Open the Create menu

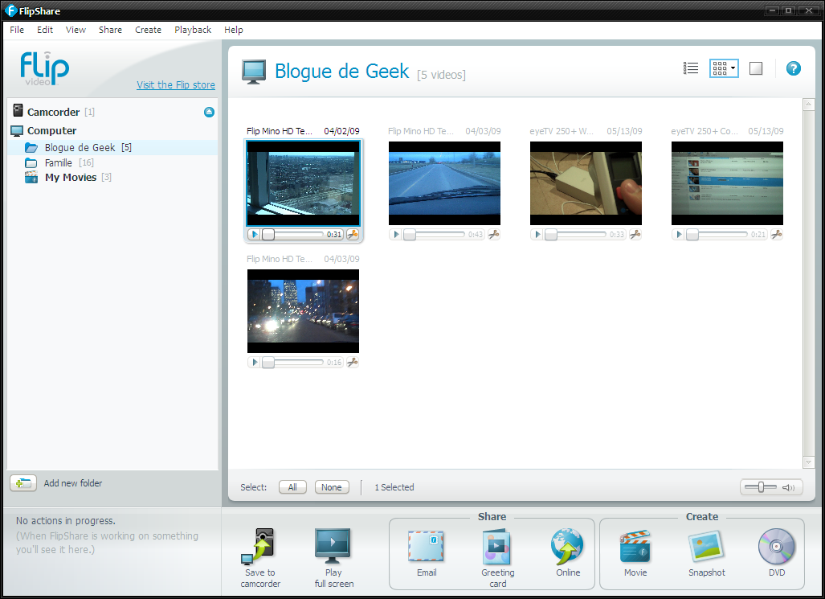[x=148, y=30]
